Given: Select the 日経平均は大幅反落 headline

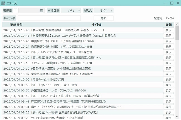Looking at the screenshot, I should [x=68, y=101].
